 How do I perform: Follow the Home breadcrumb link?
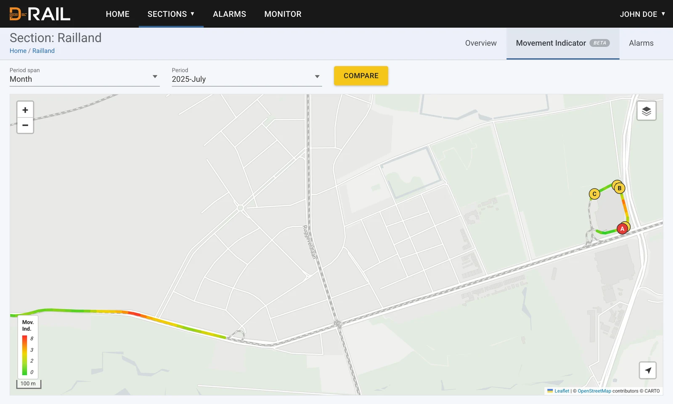18,50
